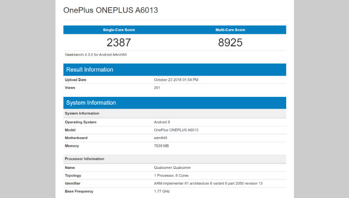Click the sdm845 motherboard value
The height and width of the screenshot is (198, 349).
pyautogui.click(x=160, y=138)
